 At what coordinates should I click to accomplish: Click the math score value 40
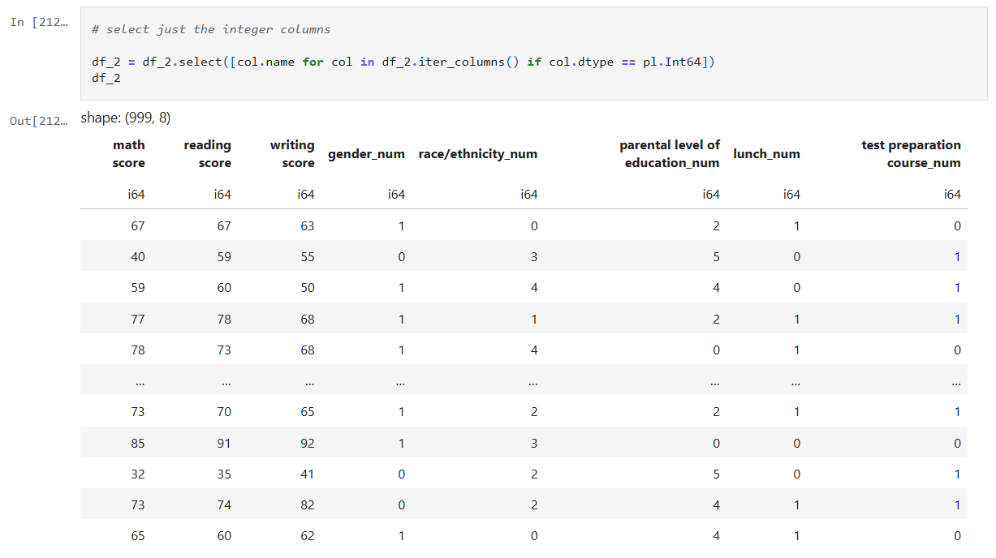click(x=137, y=257)
